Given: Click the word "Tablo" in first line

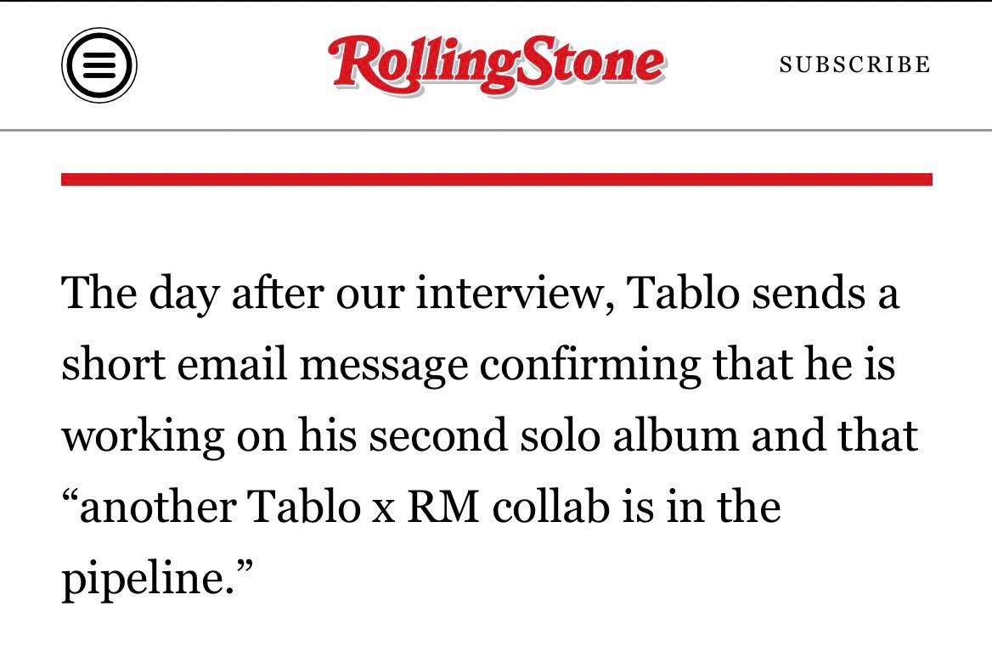Looking at the screenshot, I should [x=683, y=294].
